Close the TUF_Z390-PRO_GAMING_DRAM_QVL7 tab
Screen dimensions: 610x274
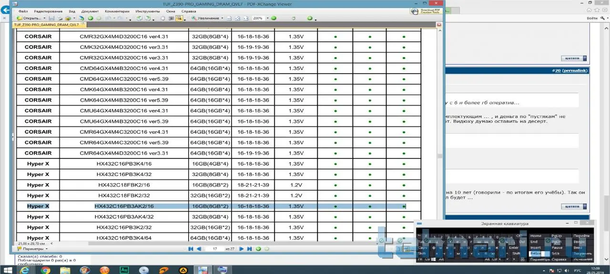click(x=82, y=22)
